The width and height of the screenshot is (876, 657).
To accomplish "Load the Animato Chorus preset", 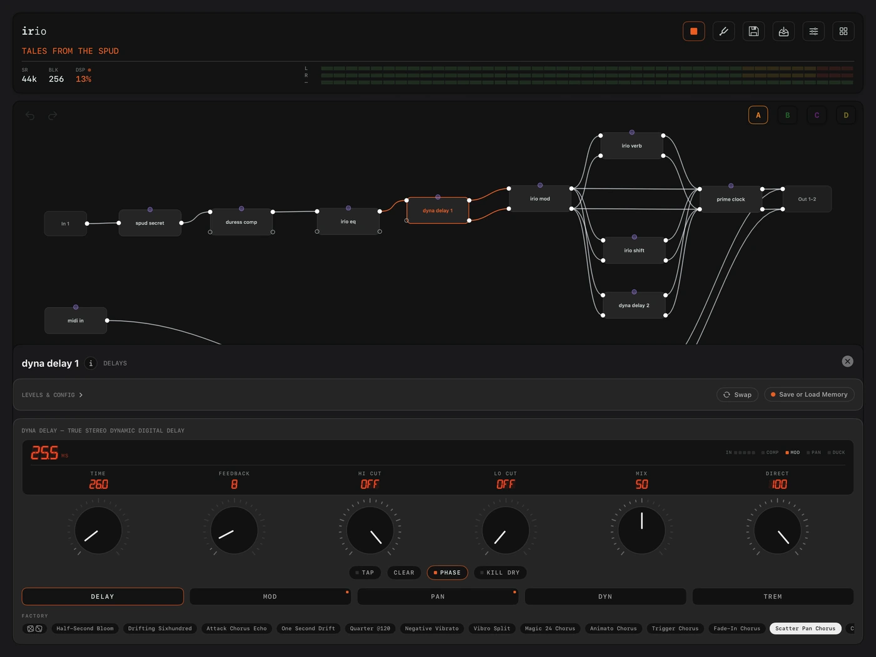I will coord(613,628).
